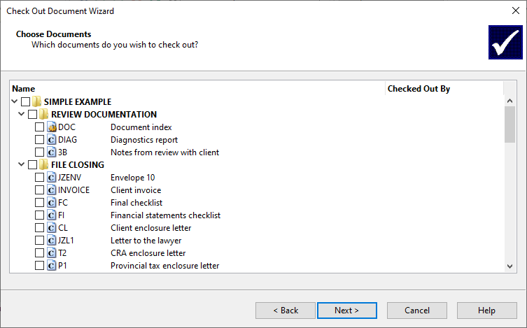Click the INVOICE document icon

tap(51, 190)
